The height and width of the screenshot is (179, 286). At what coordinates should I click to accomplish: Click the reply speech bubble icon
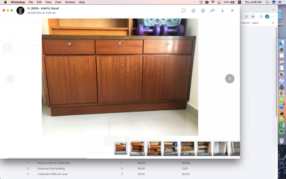point(184,11)
